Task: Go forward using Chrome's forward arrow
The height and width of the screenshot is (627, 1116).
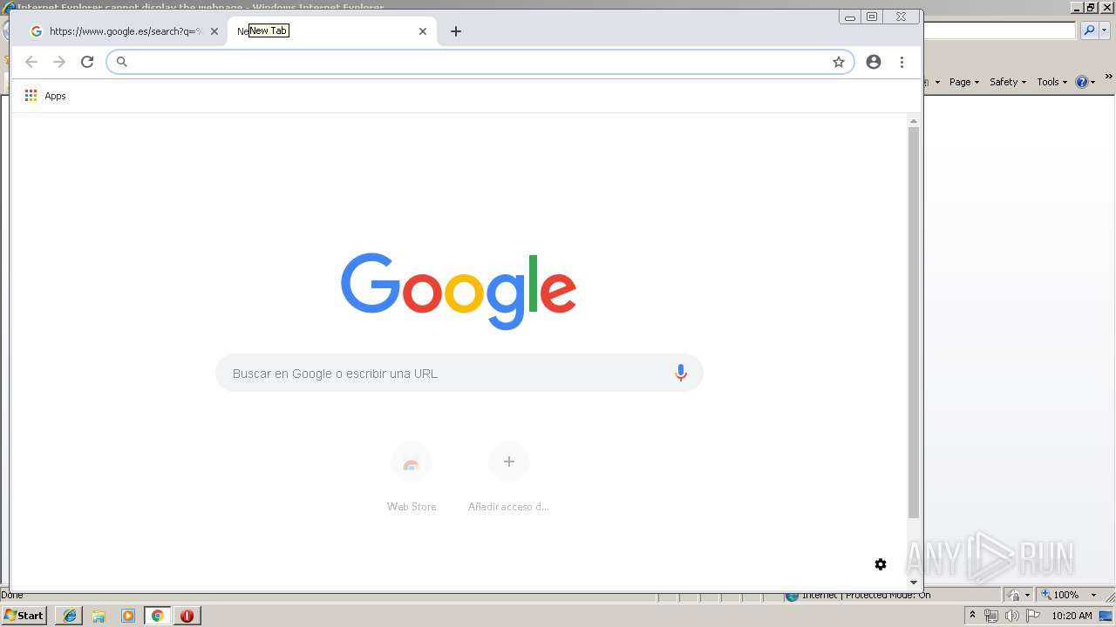Action: point(59,62)
